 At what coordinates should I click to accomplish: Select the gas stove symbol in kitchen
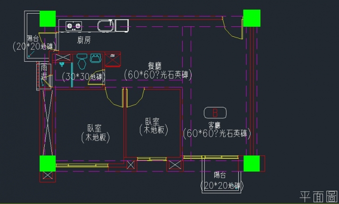(x=74, y=26)
